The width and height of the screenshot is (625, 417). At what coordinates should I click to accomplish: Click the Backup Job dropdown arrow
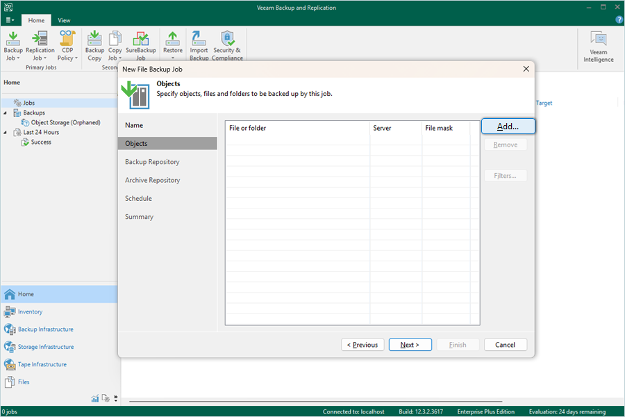[x=18, y=58]
